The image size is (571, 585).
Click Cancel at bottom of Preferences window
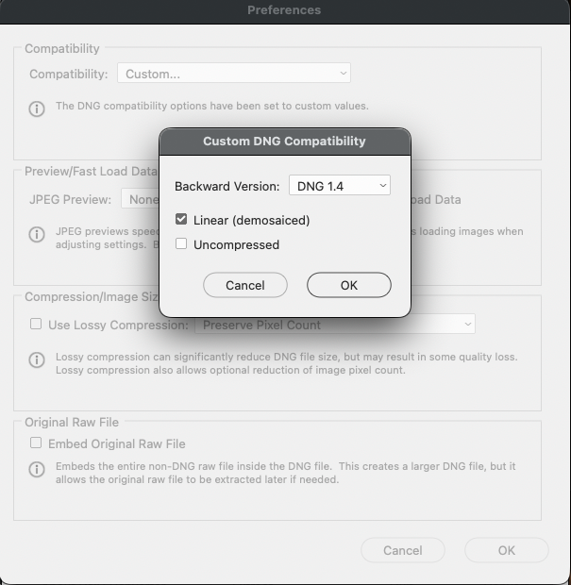(402, 550)
